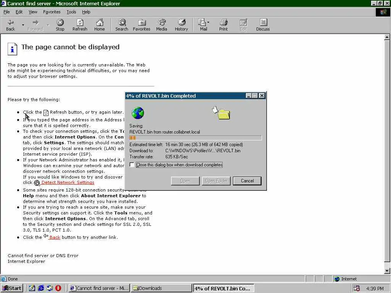Click the grayed Edit toolbar icon
Viewport: 391px width, 293px height.
click(x=243, y=25)
